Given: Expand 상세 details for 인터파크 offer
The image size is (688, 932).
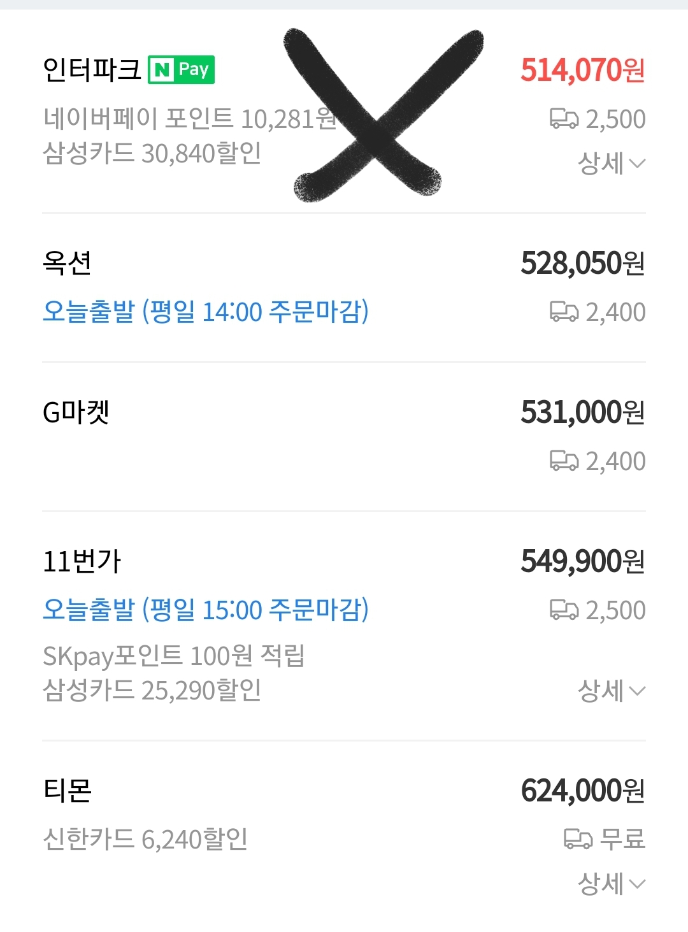Looking at the screenshot, I should pos(611,164).
